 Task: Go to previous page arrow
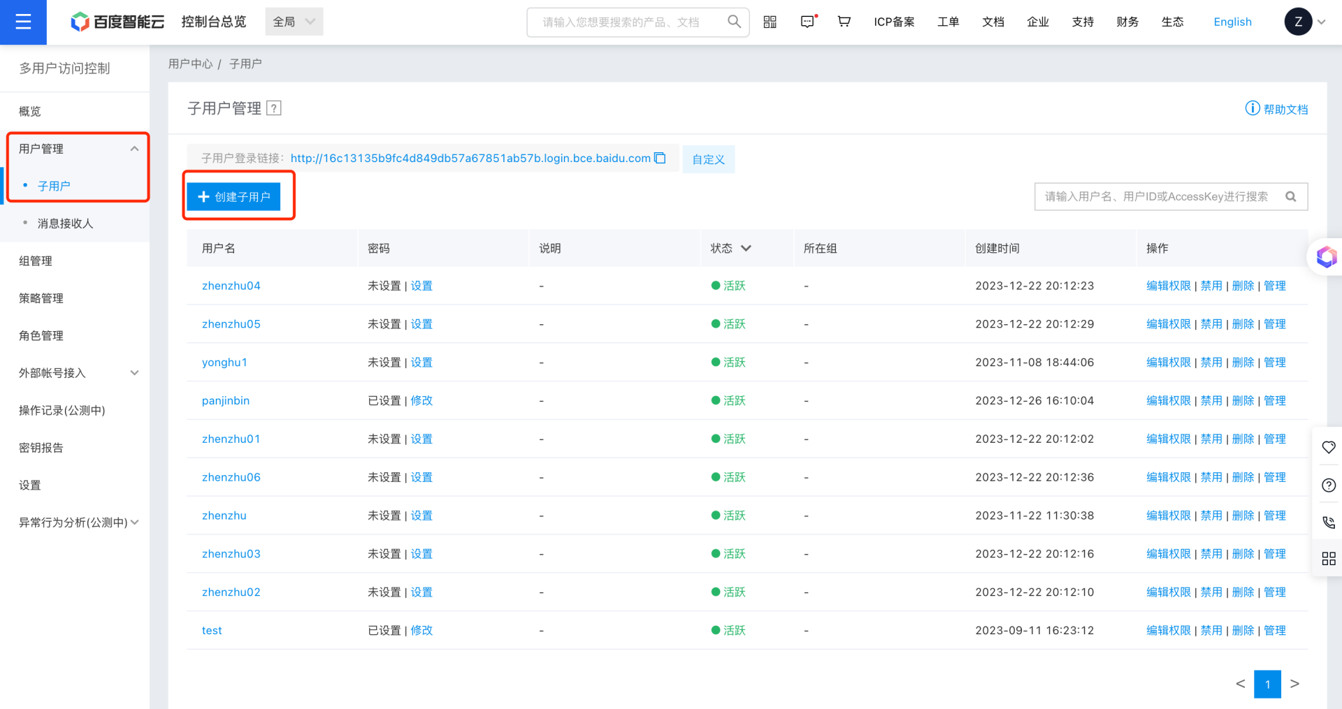tap(1241, 684)
